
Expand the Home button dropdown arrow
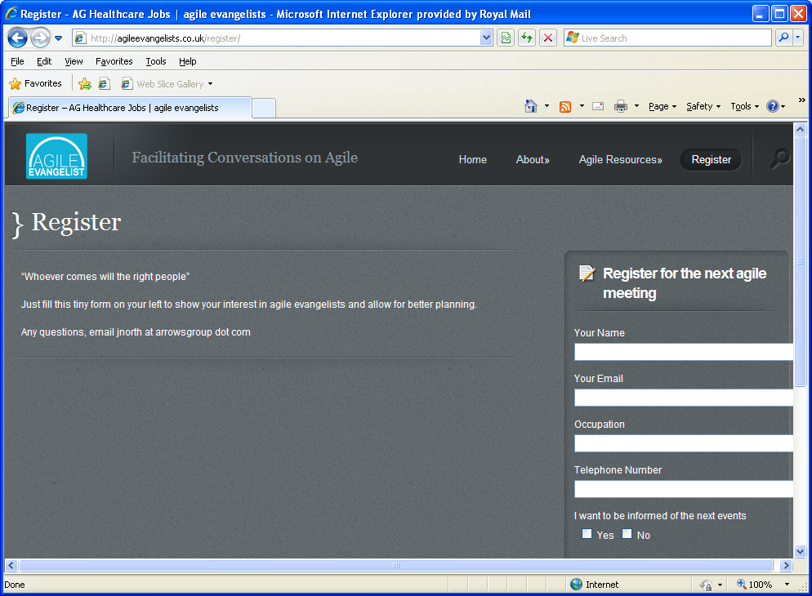coord(547,106)
